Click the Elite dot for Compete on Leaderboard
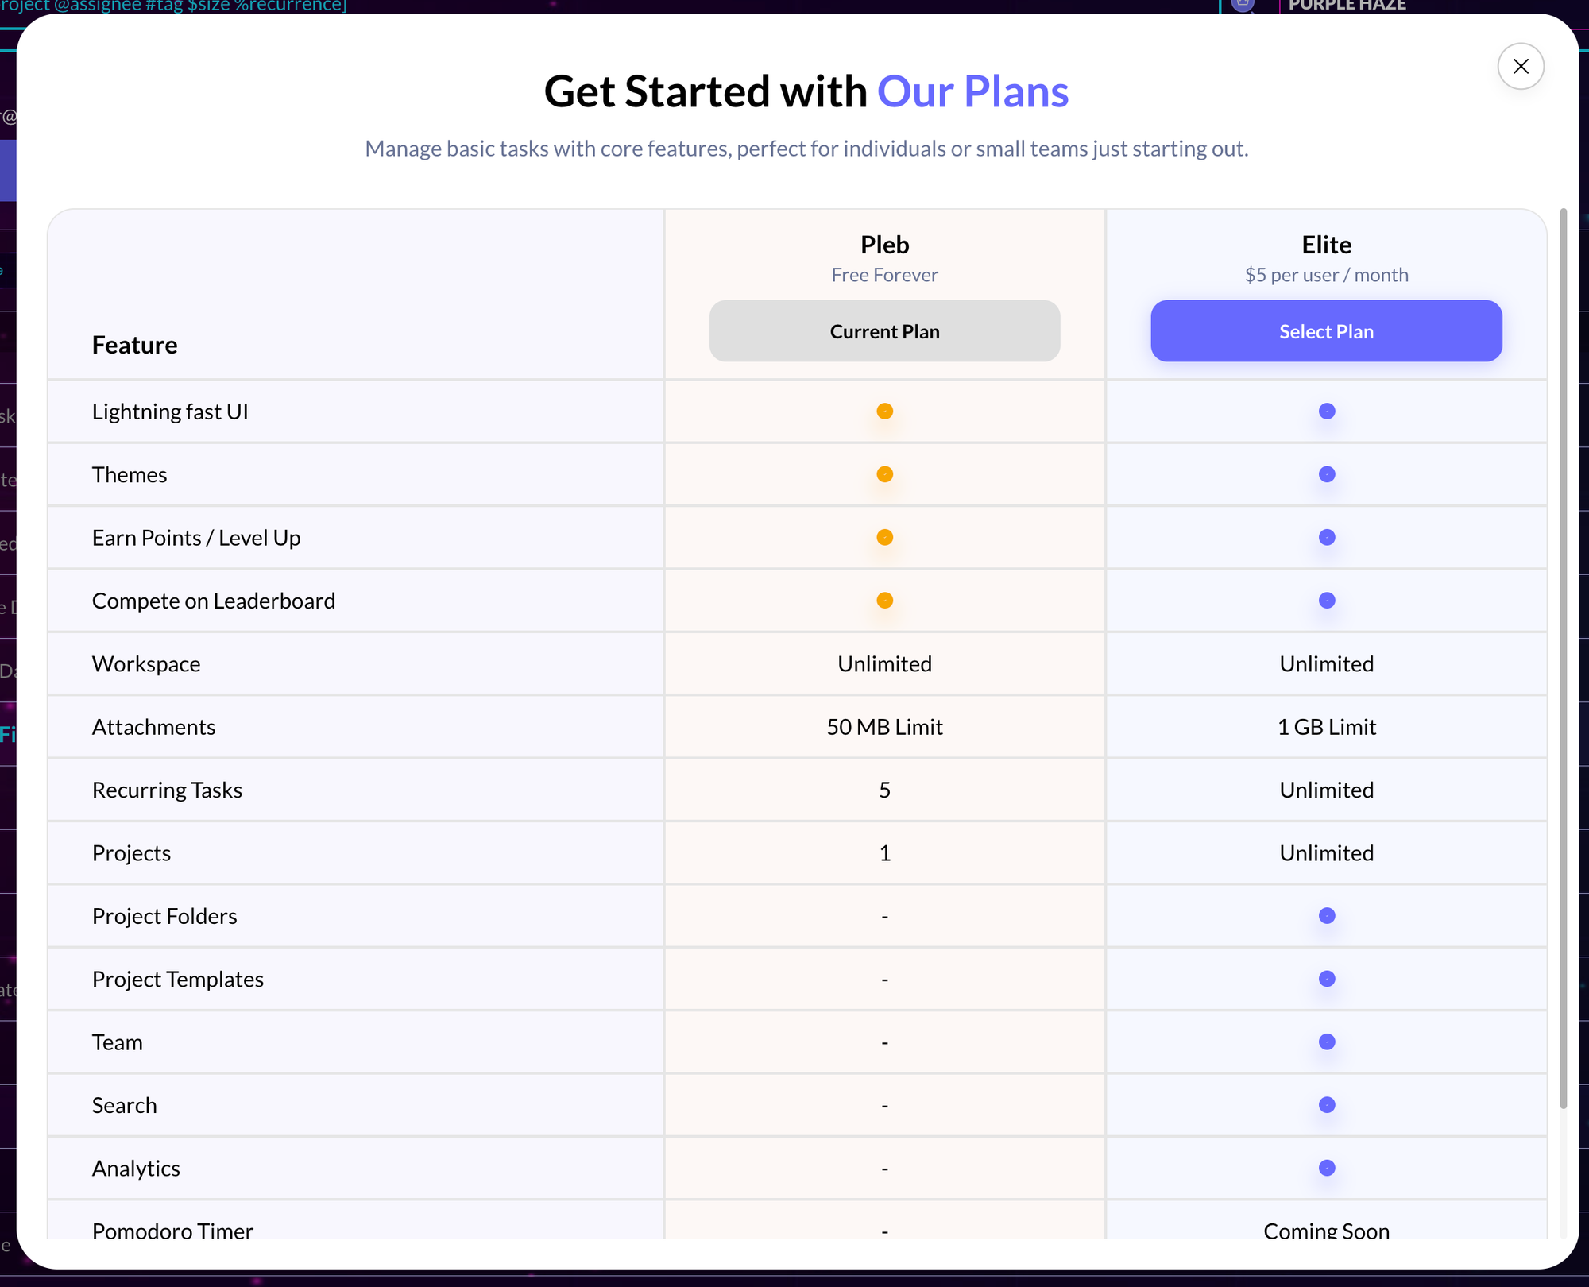The image size is (1589, 1287). (1326, 601)
